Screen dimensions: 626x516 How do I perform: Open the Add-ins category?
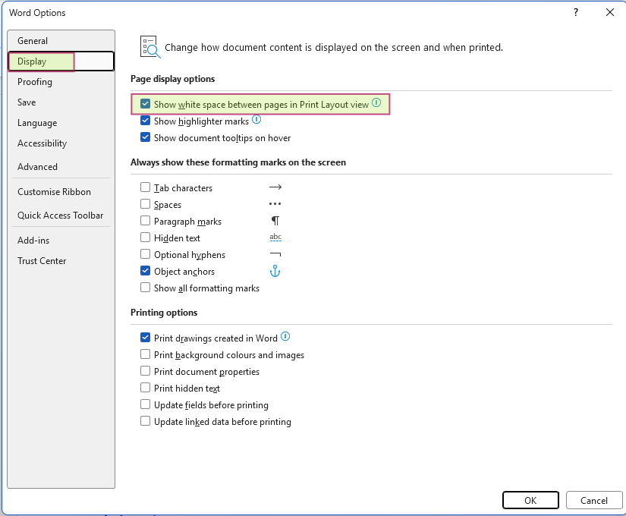61,241
